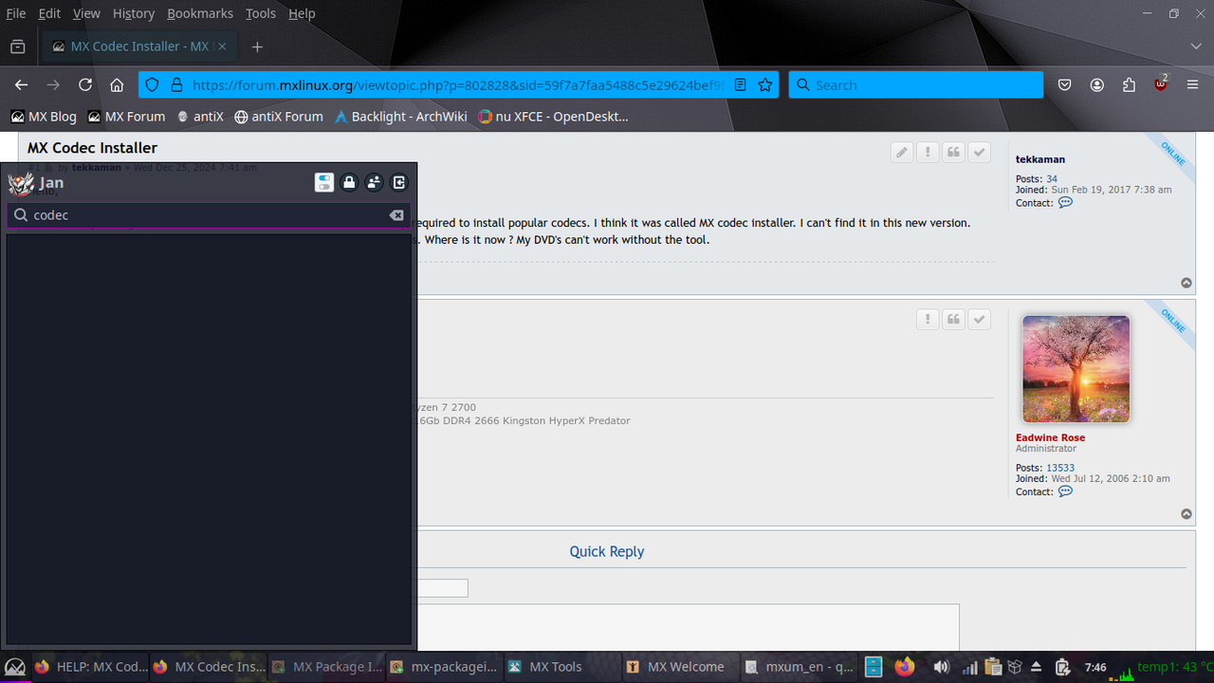Screen dimensions: 1214x683
Task: Mark tekkaman's post as solved
Action: (980, 153)
